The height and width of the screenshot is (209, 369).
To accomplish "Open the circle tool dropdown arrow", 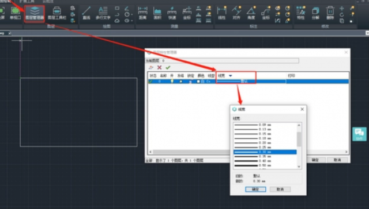I will 132,14.
